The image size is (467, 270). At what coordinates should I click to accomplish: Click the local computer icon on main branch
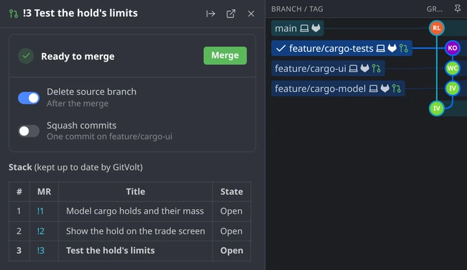click(x=304, y=28)
